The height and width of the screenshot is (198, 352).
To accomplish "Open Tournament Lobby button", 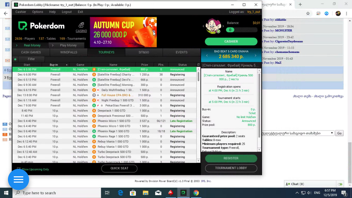I will (x=231, y=168).
